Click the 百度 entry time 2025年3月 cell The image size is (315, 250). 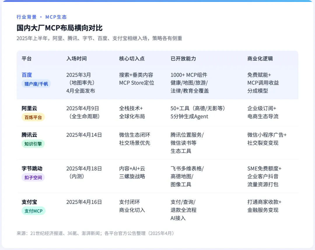tap(80, 83)
